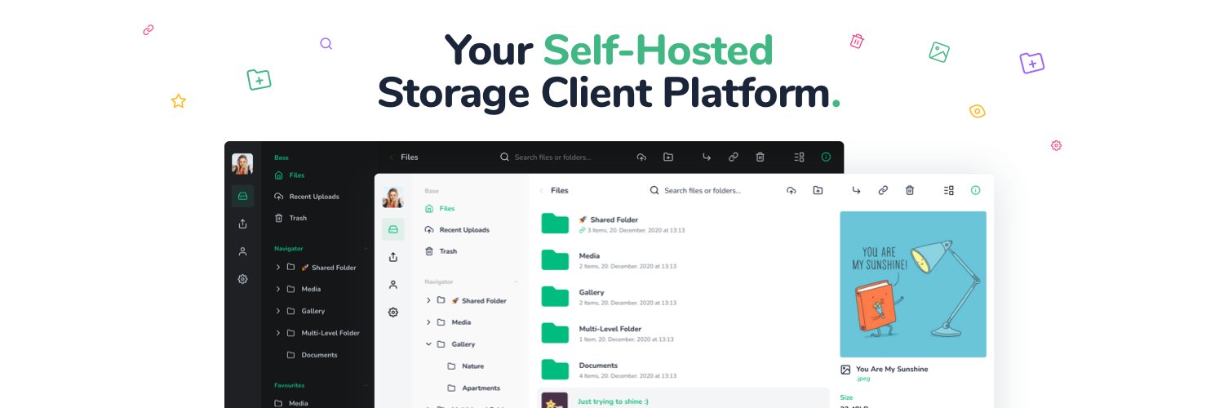This screenshot has width=1224, height=408.
Task: Expand Shared Folder chevron in dark window navigator
Action: click(278, 268)
